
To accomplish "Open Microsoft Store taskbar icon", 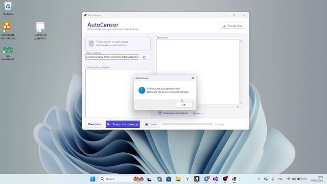I will click(x=169, y=179).
